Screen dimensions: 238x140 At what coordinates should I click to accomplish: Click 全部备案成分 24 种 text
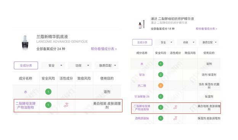(x=51, y=49)
